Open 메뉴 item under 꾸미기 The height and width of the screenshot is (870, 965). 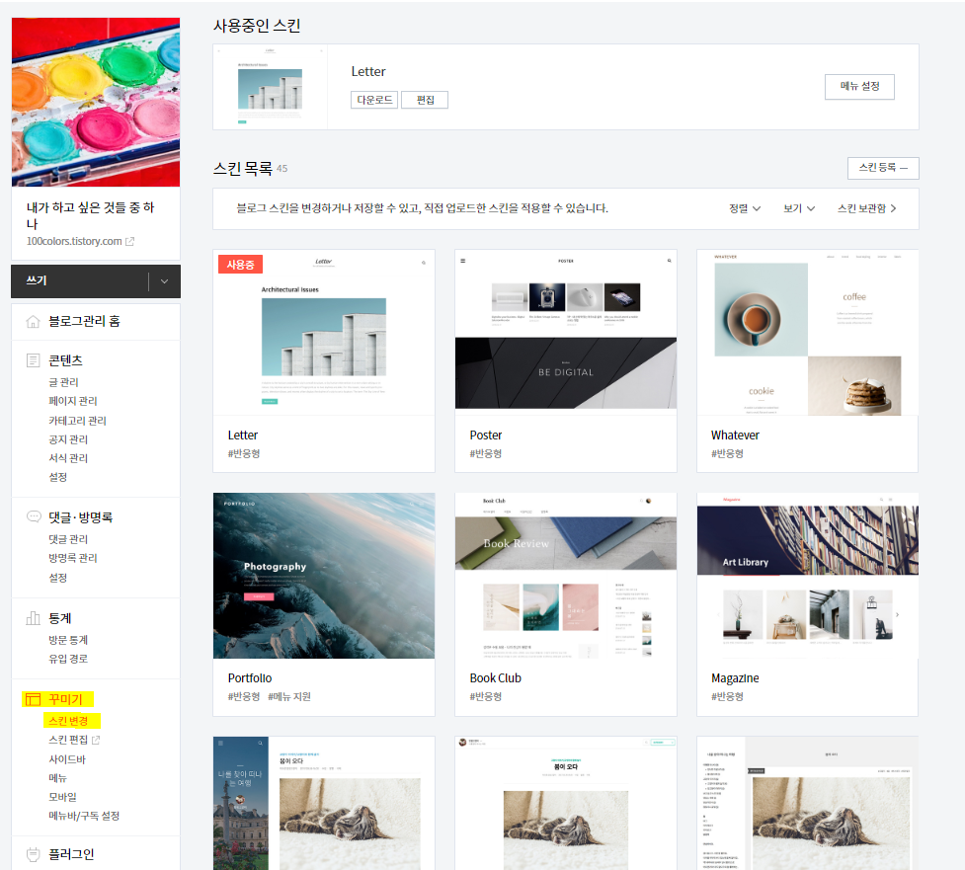(x=57, y=778)
